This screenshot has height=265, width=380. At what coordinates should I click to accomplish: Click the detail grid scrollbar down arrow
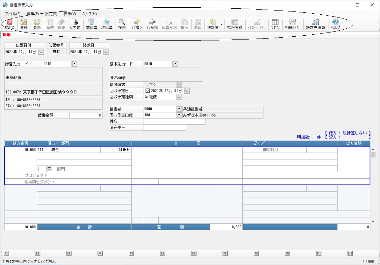pos(373,221)
